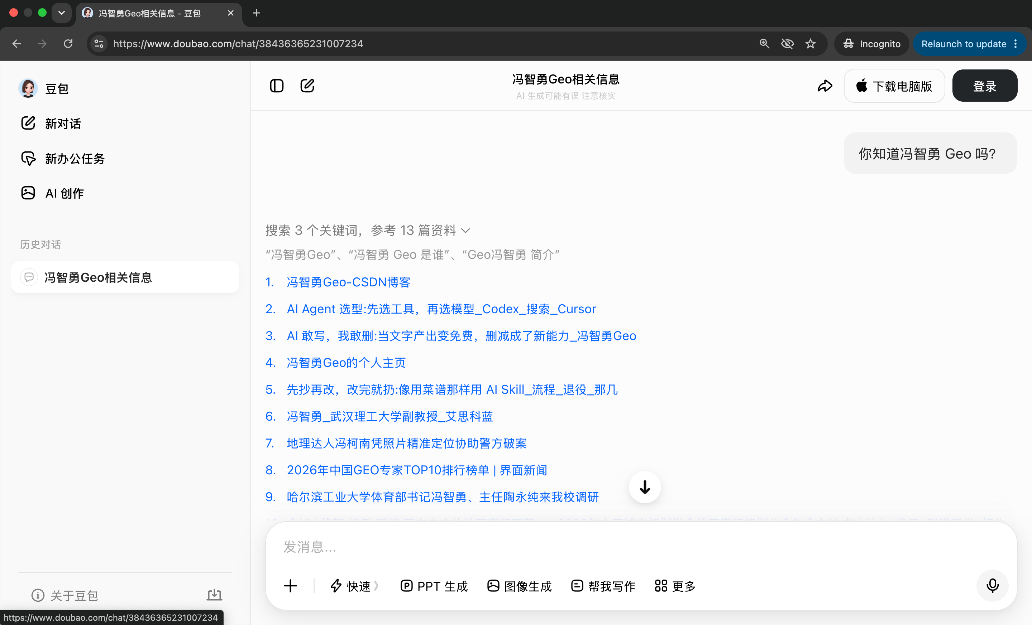Click the scroll-to-bottom arrow button
Image resolution: width=1032 pixels, height=625 pixels.
645,488
